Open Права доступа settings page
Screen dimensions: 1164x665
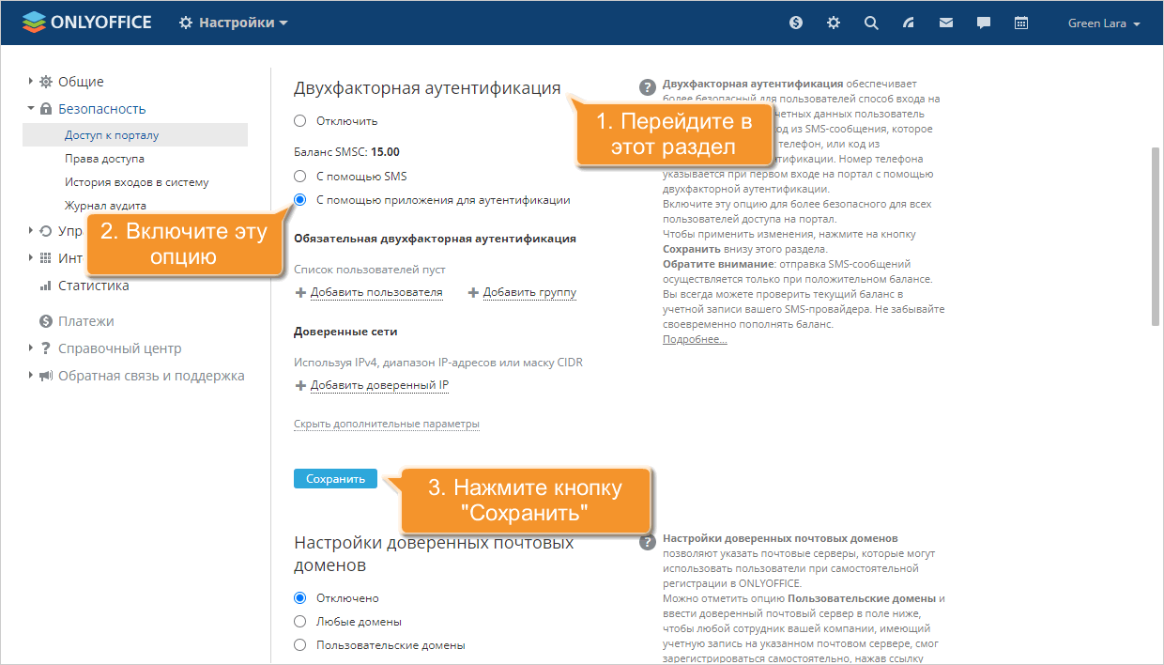pyautogui.click(x=104, y=159)
